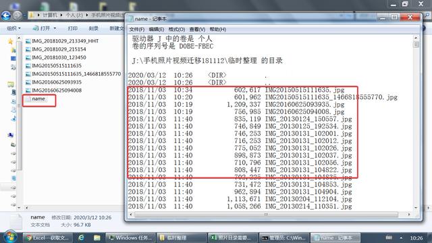
Task: Click 个人 (J:) in the address breadcrumb
Action: click(74, 15)
